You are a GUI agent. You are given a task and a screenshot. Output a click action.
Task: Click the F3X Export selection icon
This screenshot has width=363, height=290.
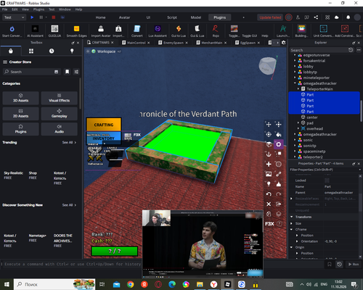point(279,204)
